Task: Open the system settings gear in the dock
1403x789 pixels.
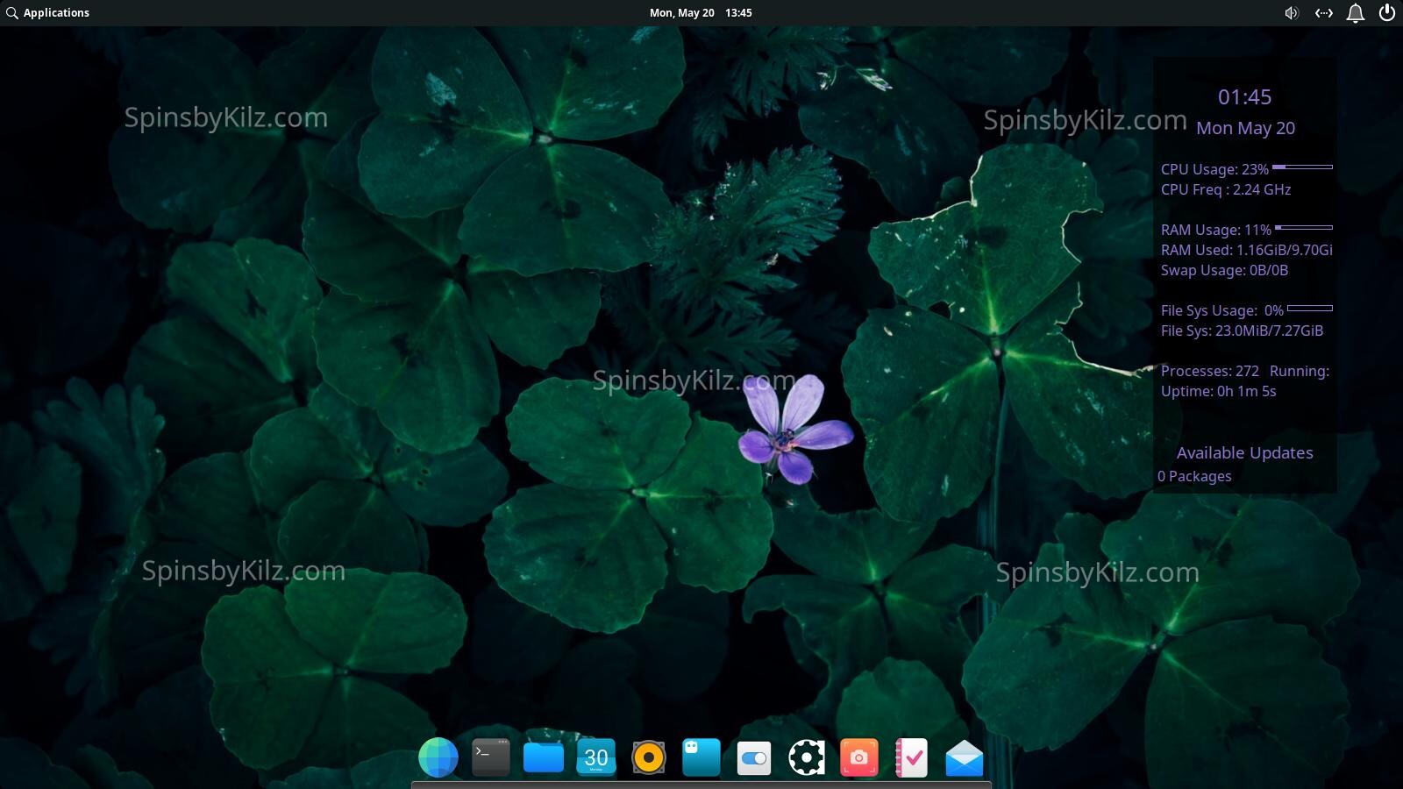Action: (x=806, y=756)
